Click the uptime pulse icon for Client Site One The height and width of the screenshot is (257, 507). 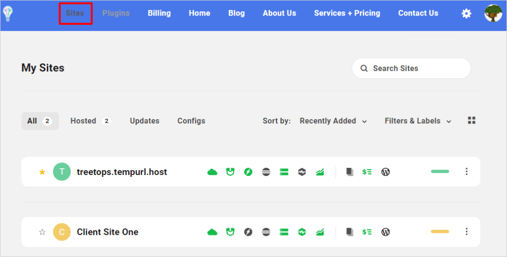click(302, 232)
